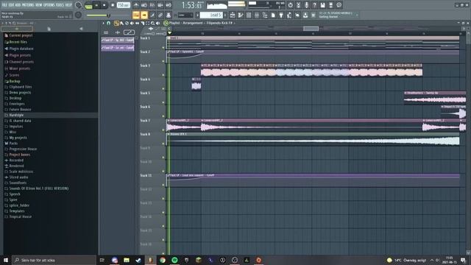Open the PATTERNS menu
This screenshot has width=471, height=265.
pos(28,5)
